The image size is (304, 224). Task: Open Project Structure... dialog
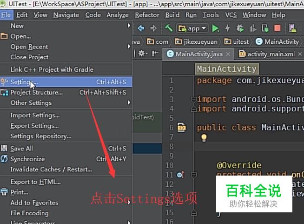(x=66, y=92)
